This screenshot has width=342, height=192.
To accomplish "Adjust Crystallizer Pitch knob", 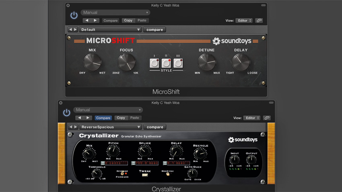I will [x=113, y=151].
